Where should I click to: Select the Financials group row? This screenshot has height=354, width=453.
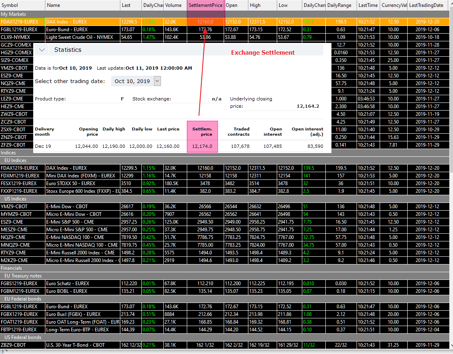point(224,268)
